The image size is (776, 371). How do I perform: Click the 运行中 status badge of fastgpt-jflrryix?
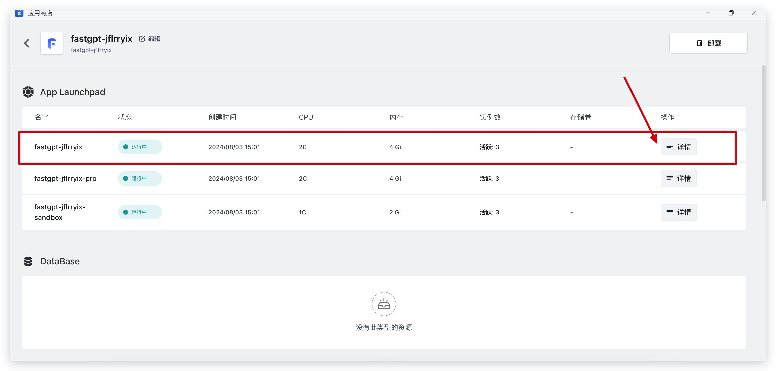[140, 147]
